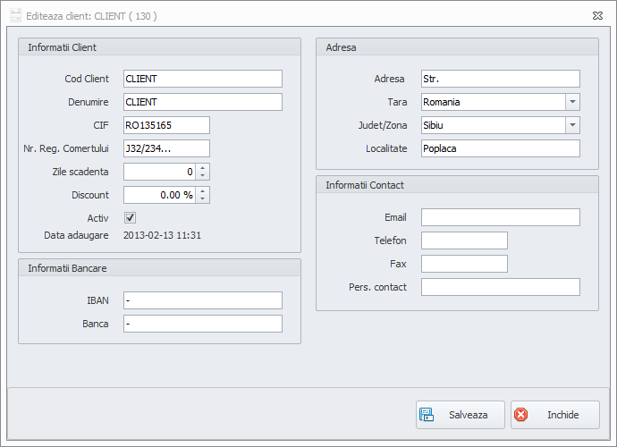Decrease Zile scadenta value with down arrow
This screenshot has height=447, width=617.
pyautogui.click(x=203, y=175)
